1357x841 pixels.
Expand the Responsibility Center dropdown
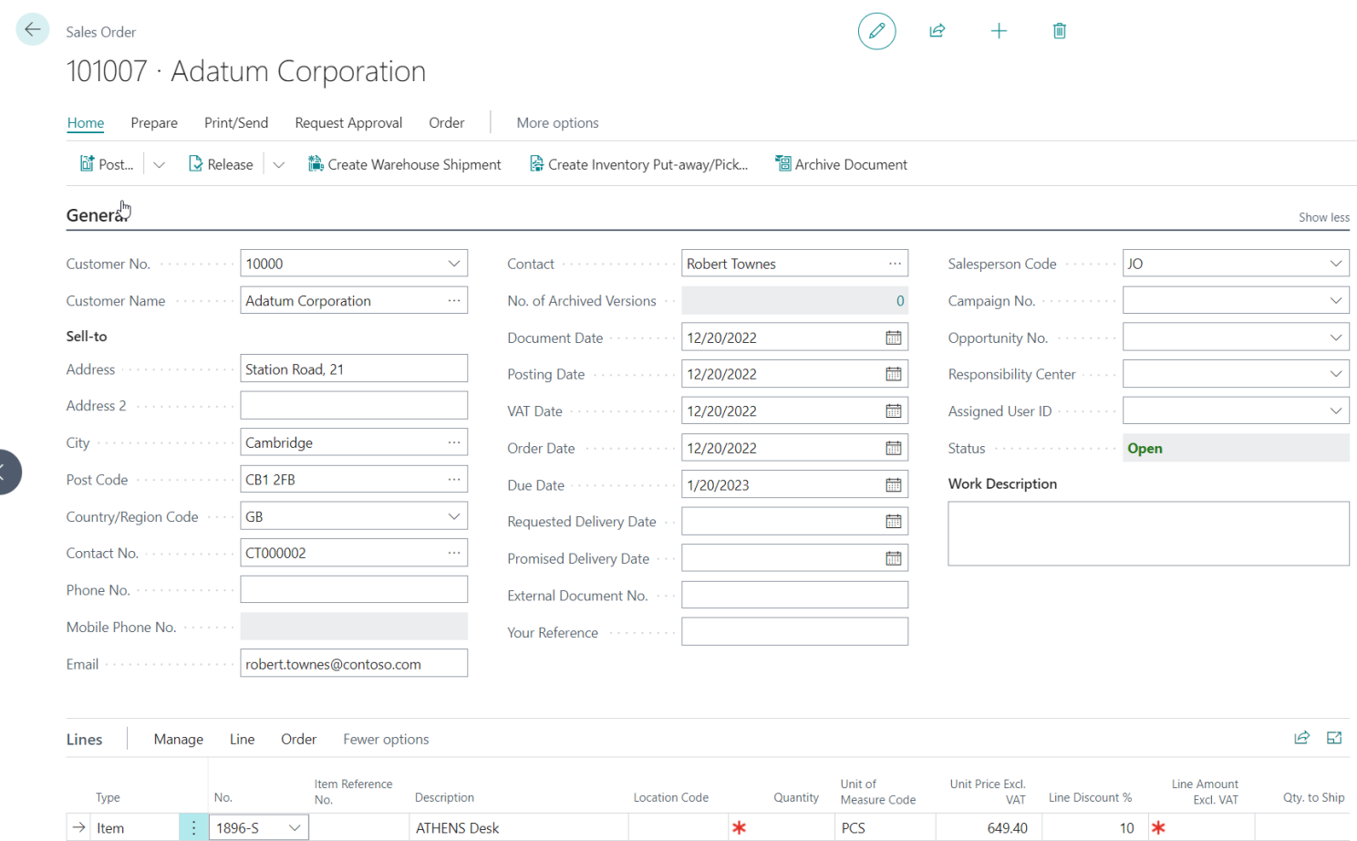(x=1336, y=374)
